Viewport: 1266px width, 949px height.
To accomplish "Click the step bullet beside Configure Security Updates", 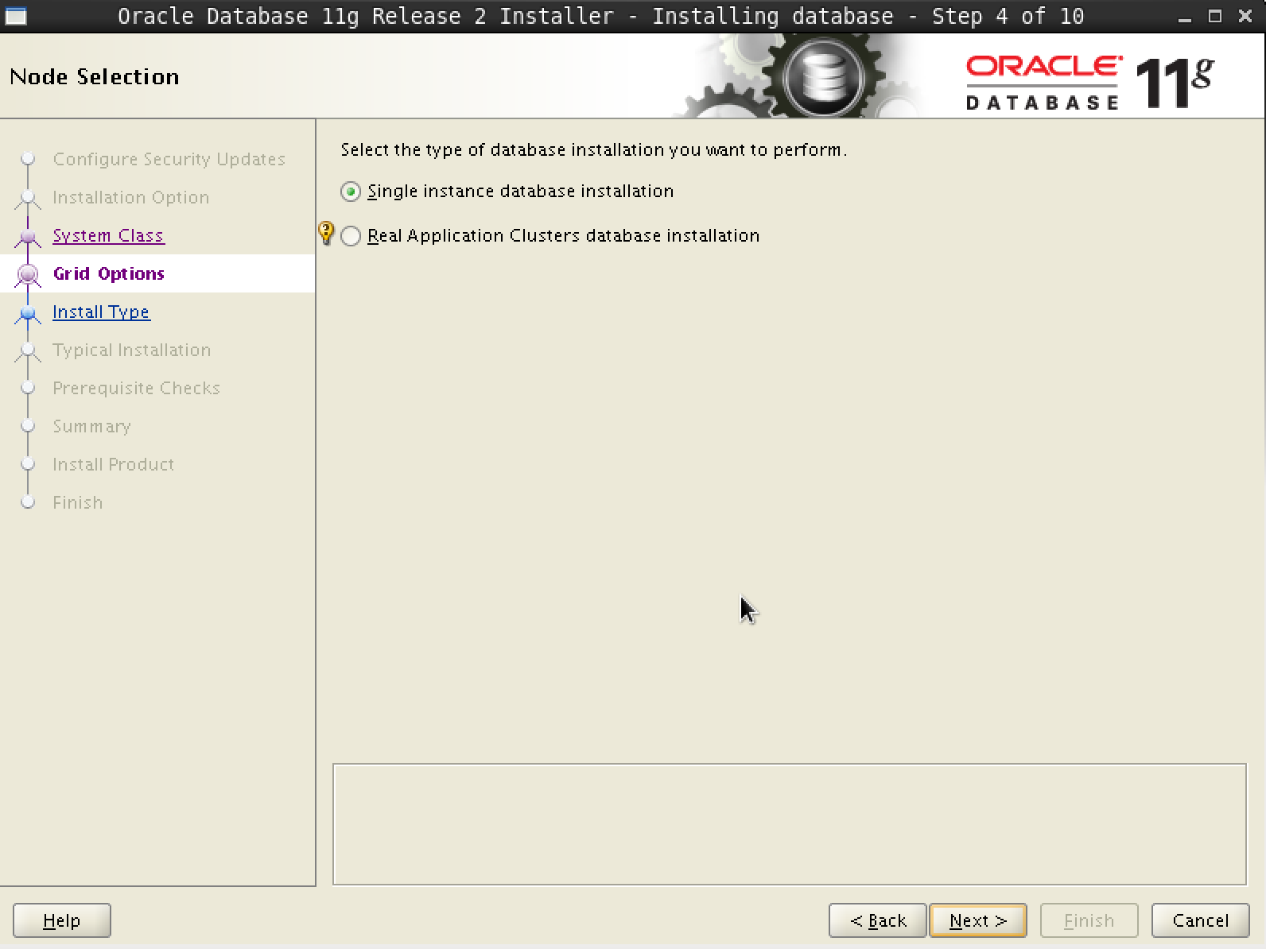I will 28,159.
